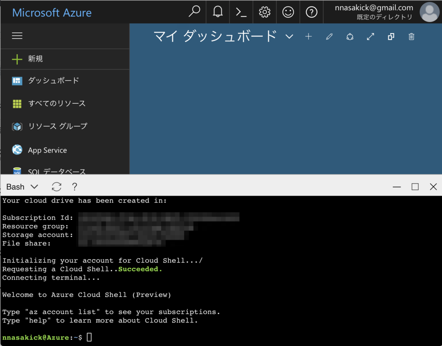442x346 pixels.
Task: Click the マイ ダッシュボード title
Action: tap(215, 36)
